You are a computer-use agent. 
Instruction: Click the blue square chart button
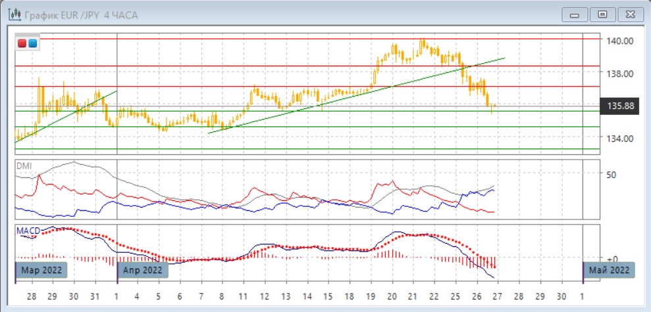pos(32,43)
